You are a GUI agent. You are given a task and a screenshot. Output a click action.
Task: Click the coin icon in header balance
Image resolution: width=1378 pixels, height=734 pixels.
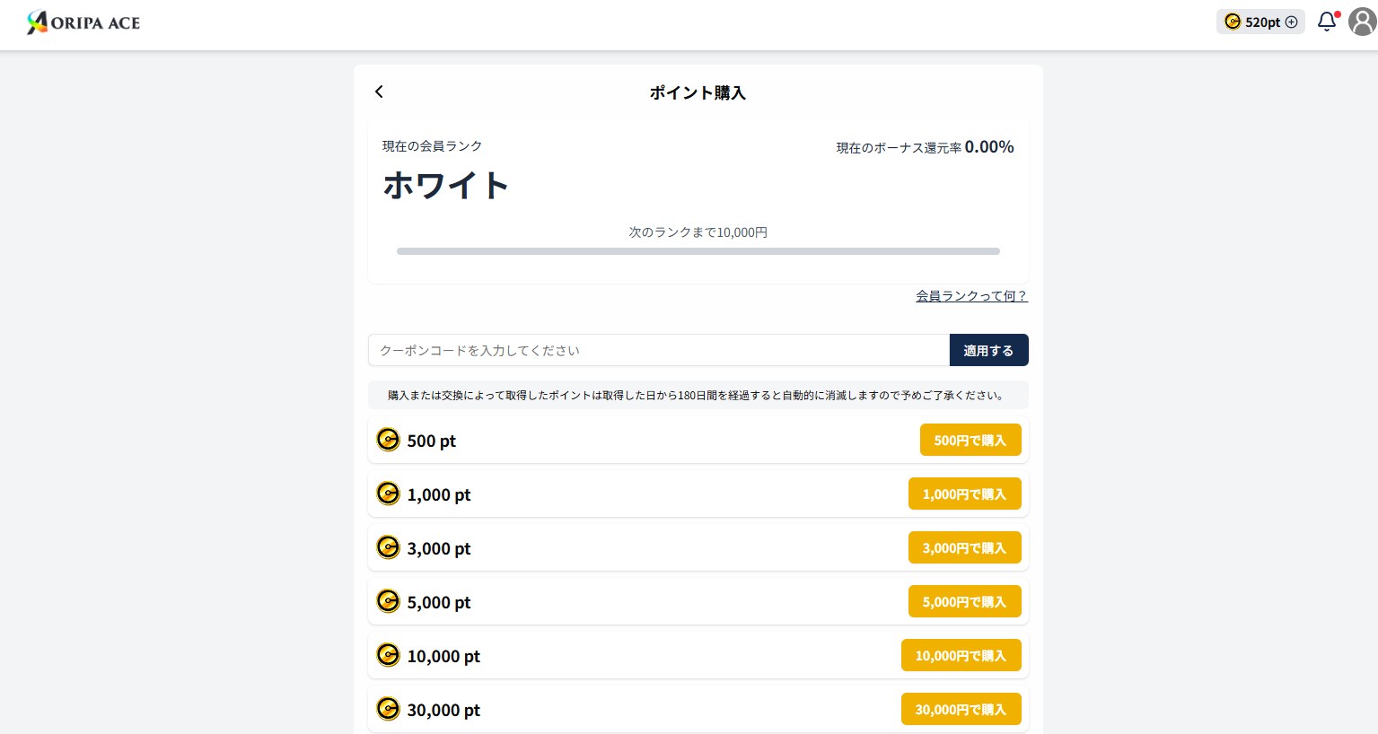[x=1233, y=22]
